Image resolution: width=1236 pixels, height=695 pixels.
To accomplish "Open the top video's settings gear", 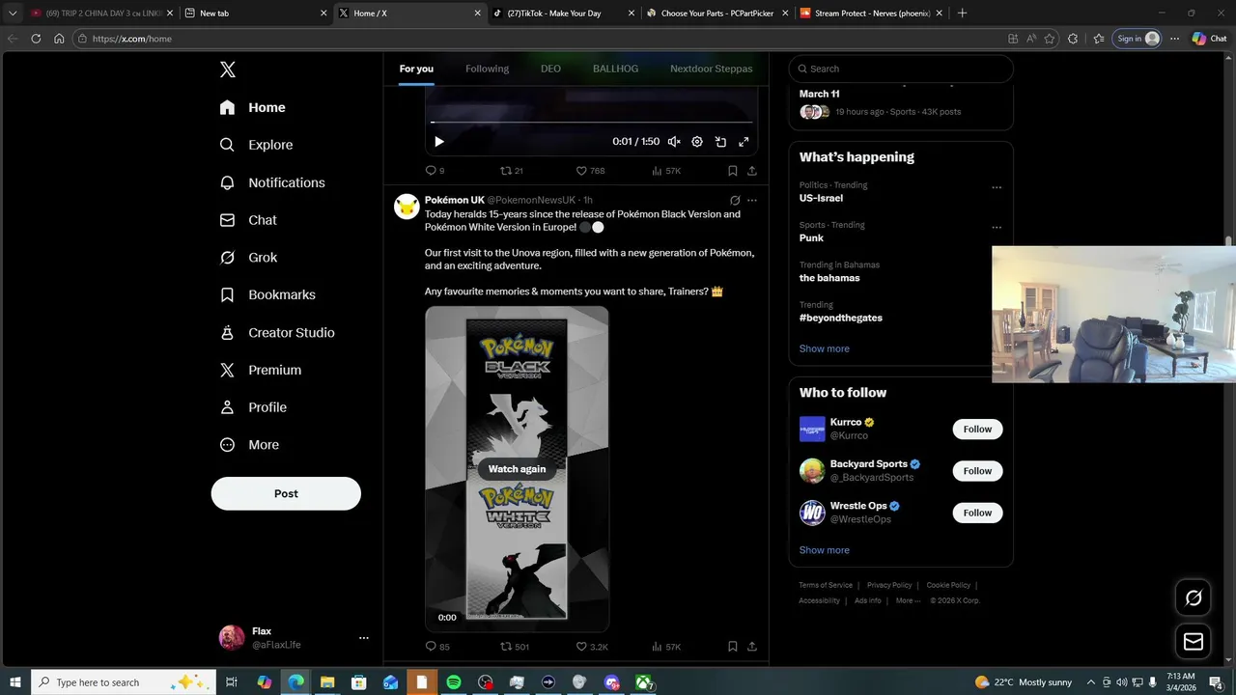I will coord(697,142).
